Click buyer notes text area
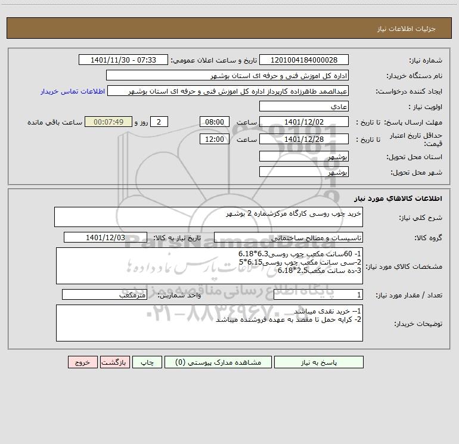 (209, 323)
